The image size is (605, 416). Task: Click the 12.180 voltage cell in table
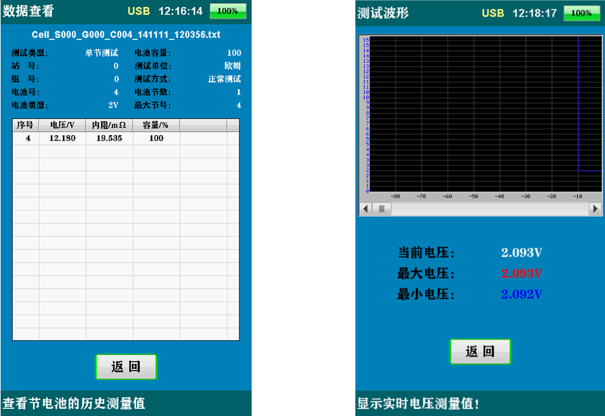[x=62, y=138]
